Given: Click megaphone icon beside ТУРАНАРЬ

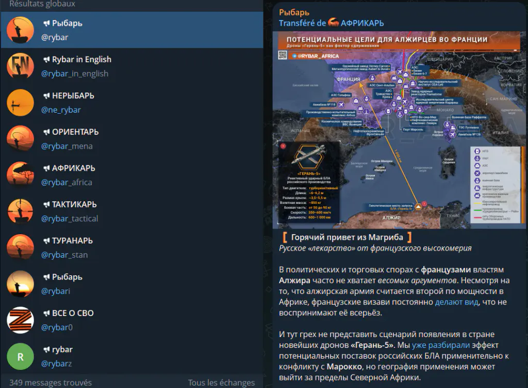Looking at the screenshot, I should coord(46,241).
